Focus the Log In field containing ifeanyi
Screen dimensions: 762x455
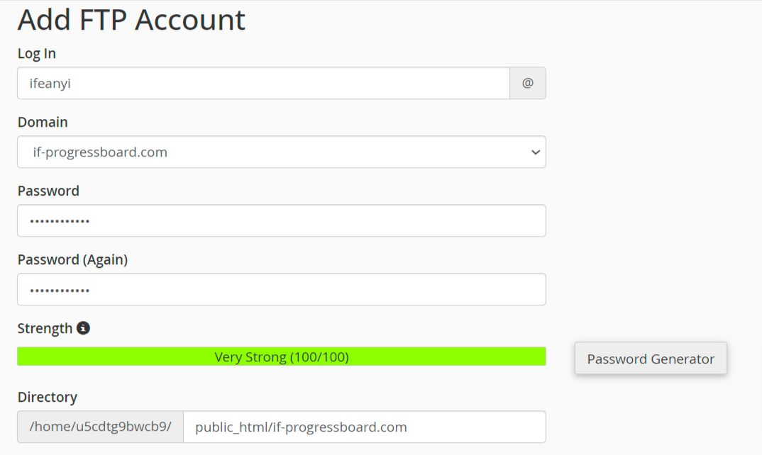click(x=263, y=83)
